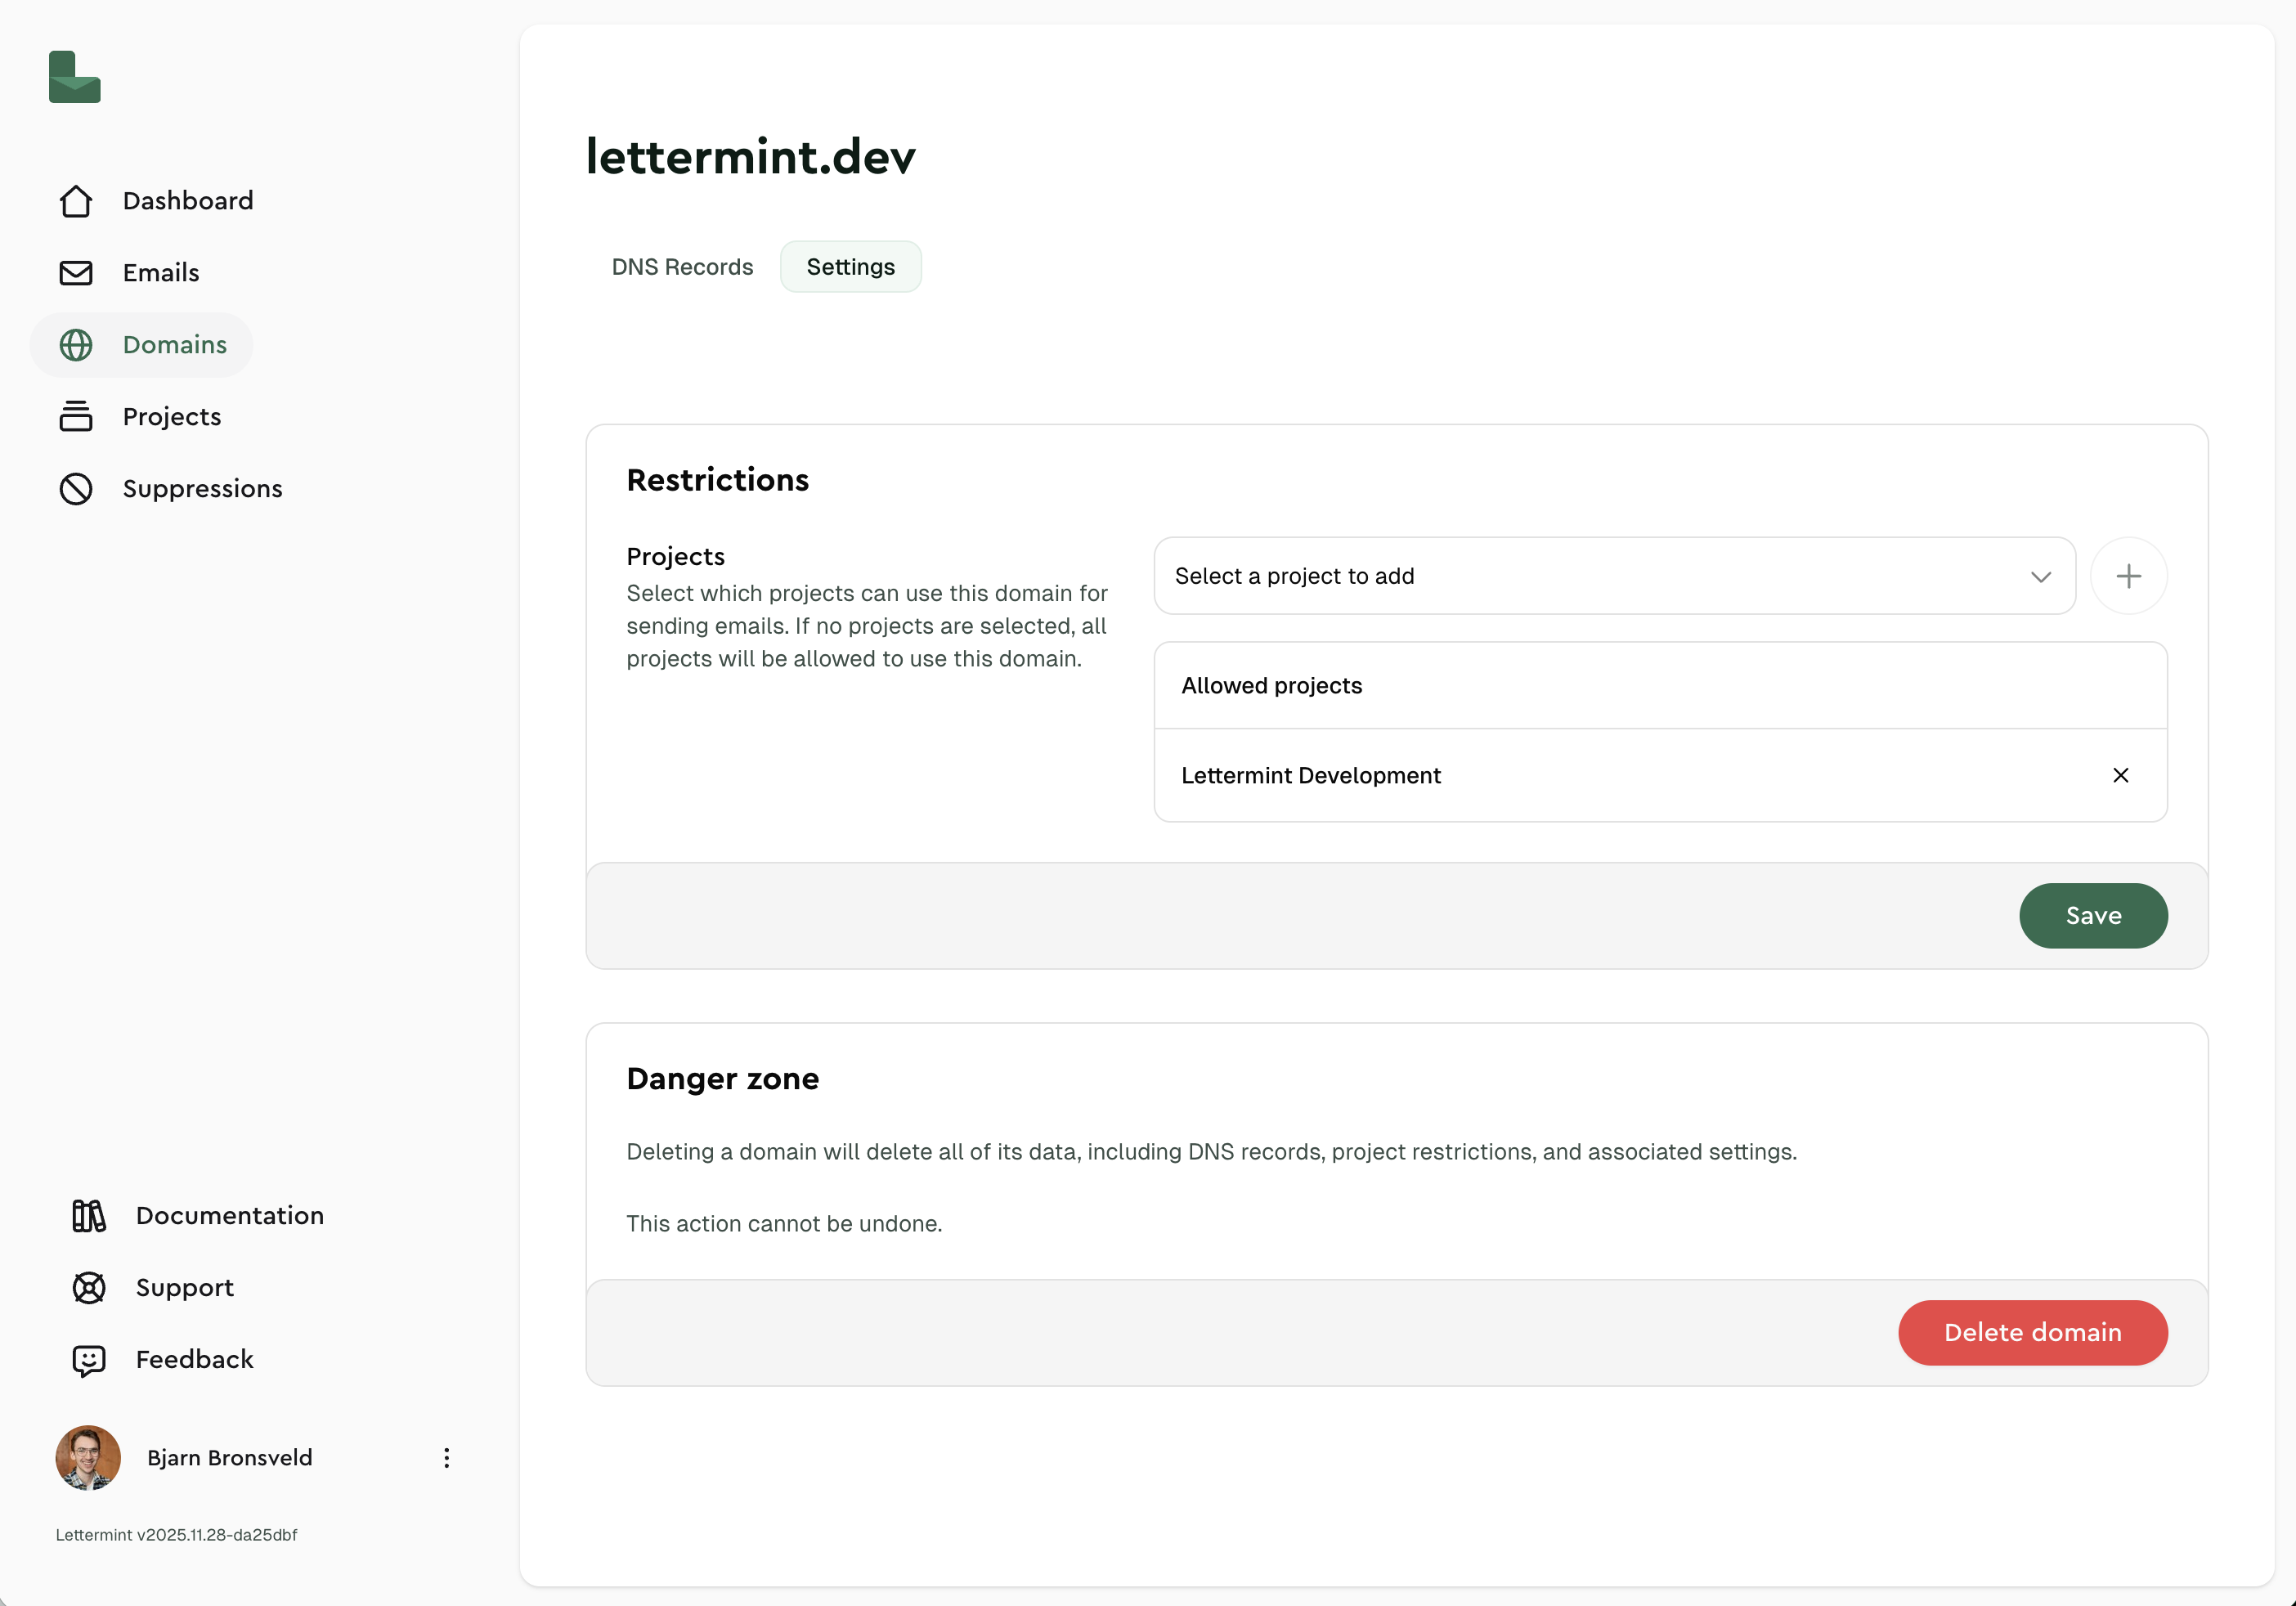Open the Dashboard from the sidebar
The width and height of the screenshot is (2296, 1606).
[187, 200]
